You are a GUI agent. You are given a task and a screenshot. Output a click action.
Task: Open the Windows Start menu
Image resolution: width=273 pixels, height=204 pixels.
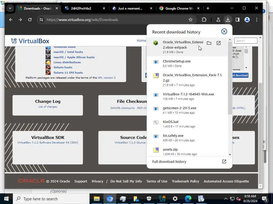tap(6, 199)
